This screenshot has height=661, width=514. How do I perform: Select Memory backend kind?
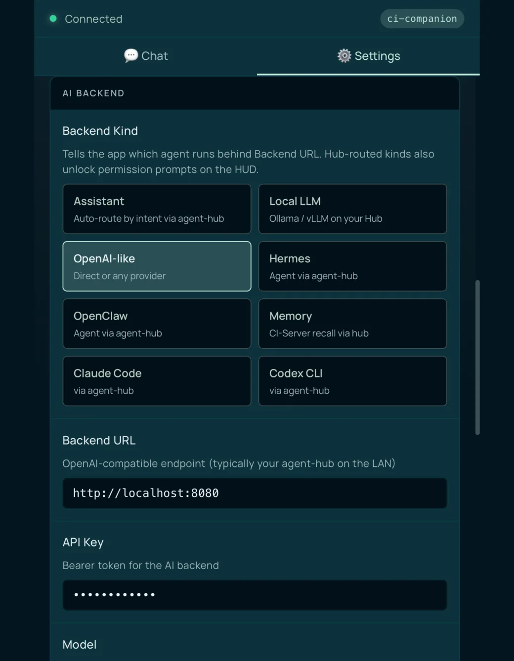[x=352, y=324]
